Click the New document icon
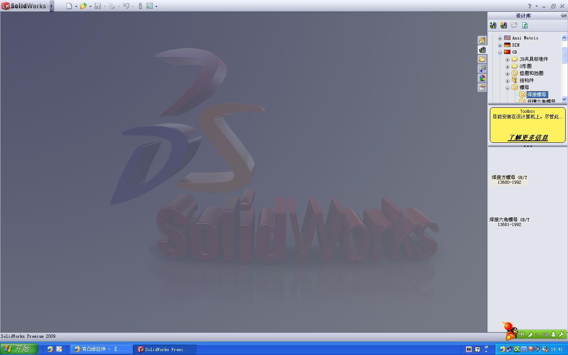Image resolution: width=568 pixels, height=355 pixels. coord(69,6)
